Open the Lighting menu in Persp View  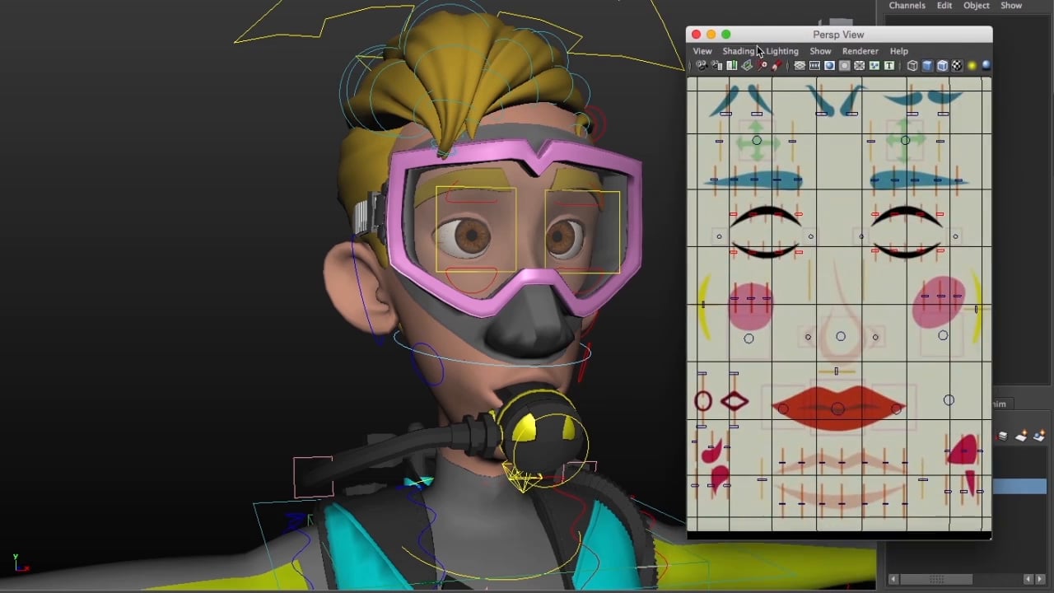coord(782,51)
